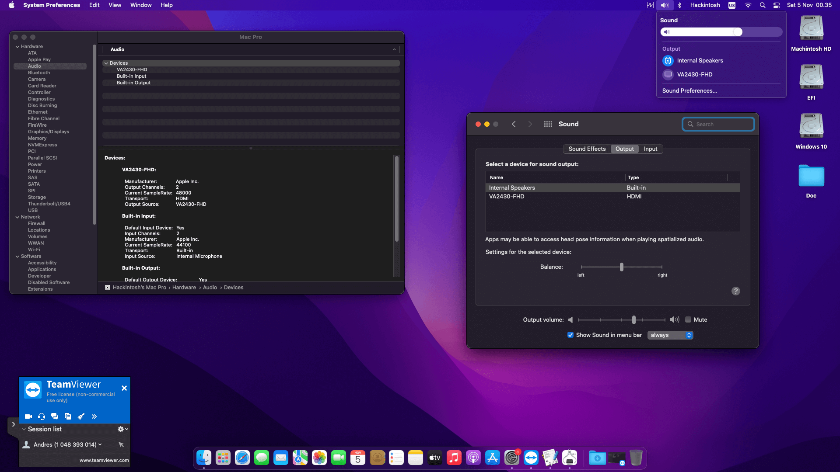Open Trash in the Dock
840x472 pixels.
(x=636, y=458)
